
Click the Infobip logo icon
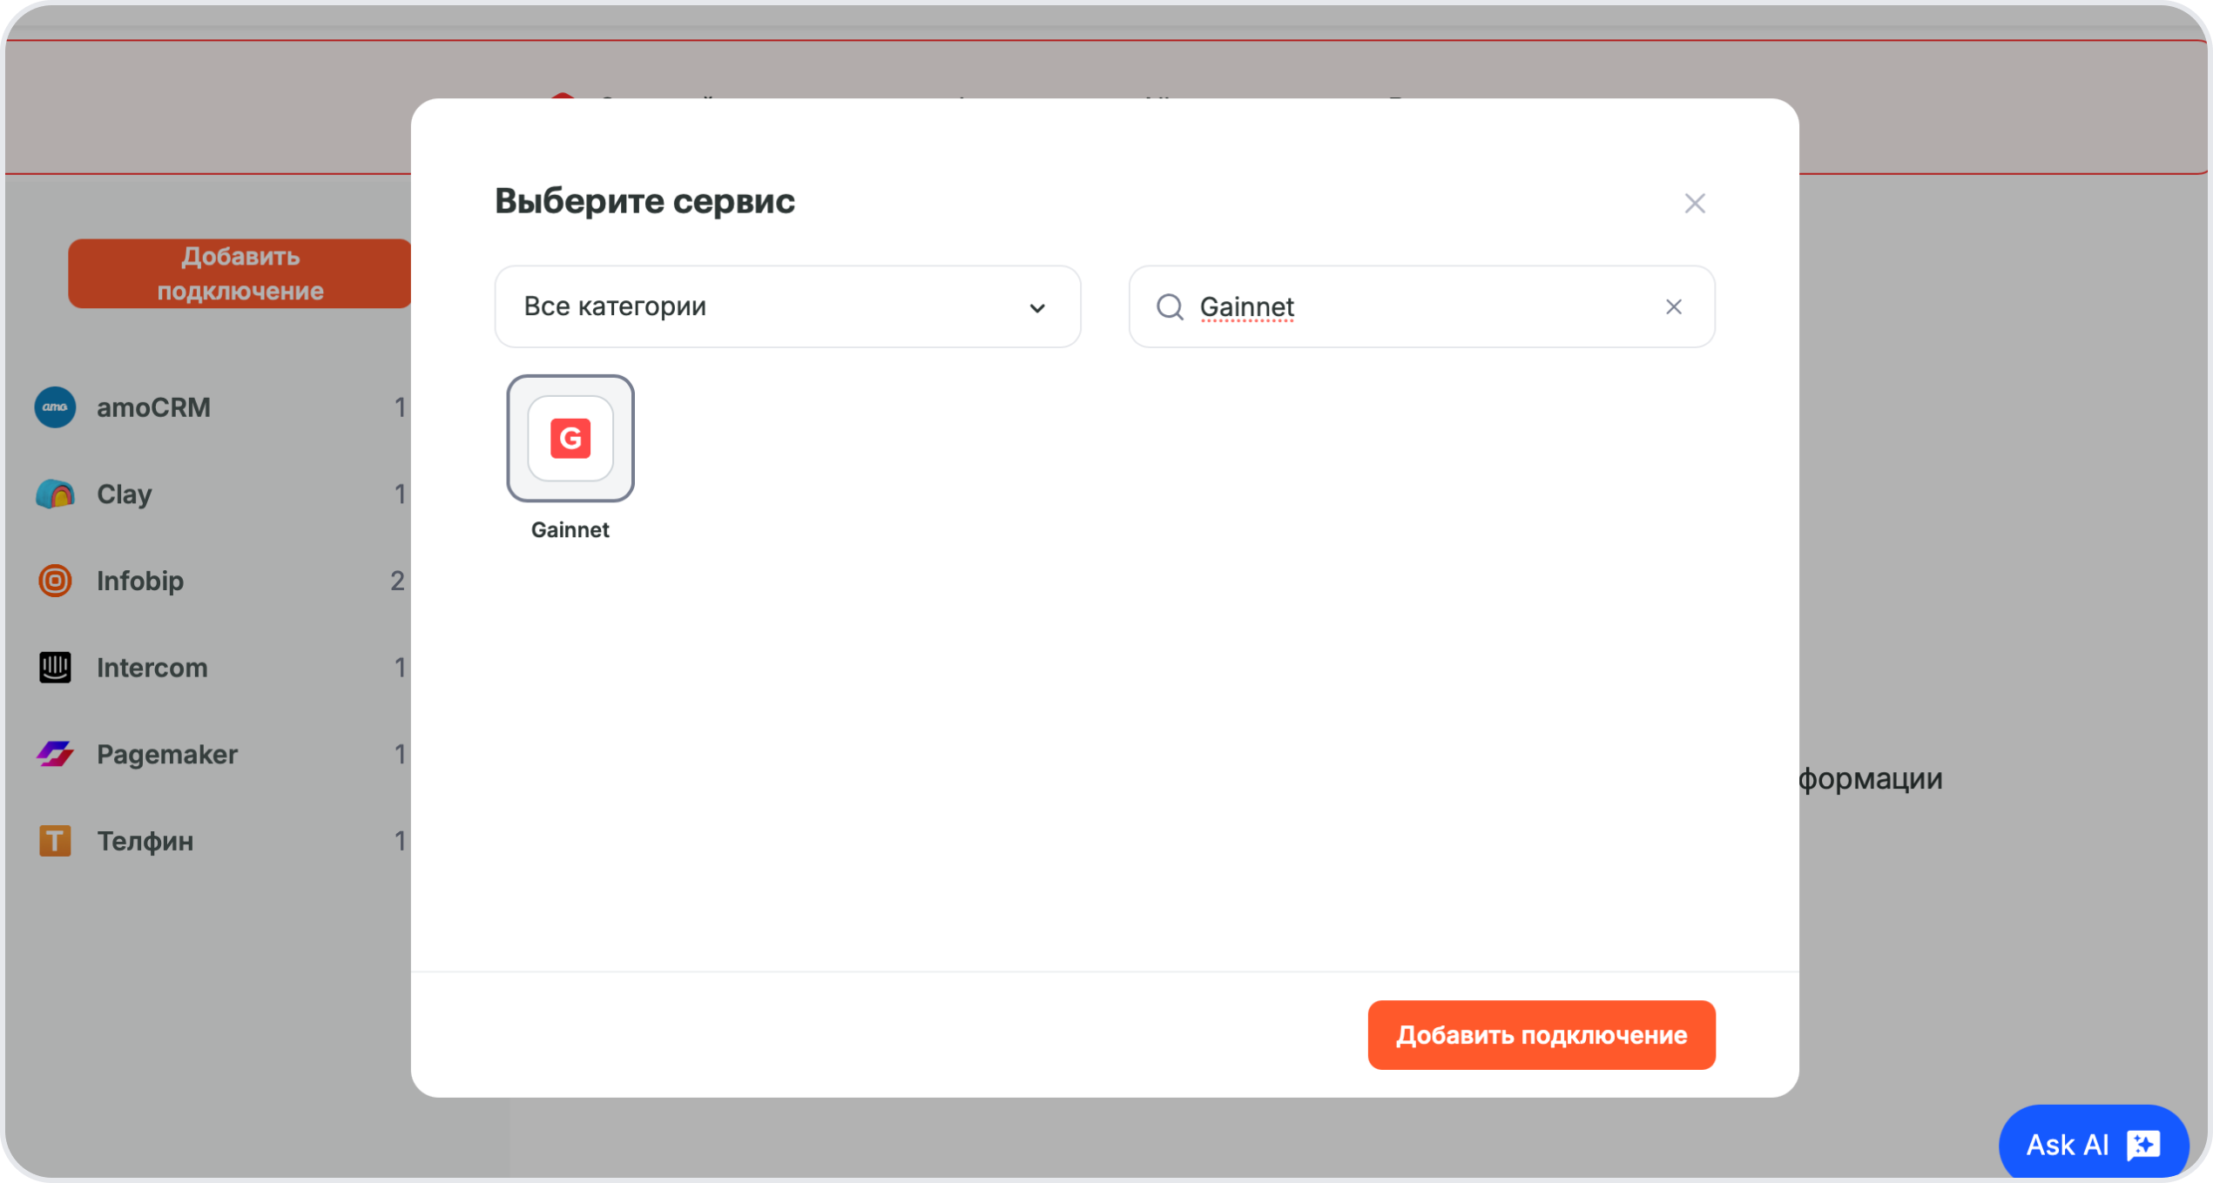(55, 581)
